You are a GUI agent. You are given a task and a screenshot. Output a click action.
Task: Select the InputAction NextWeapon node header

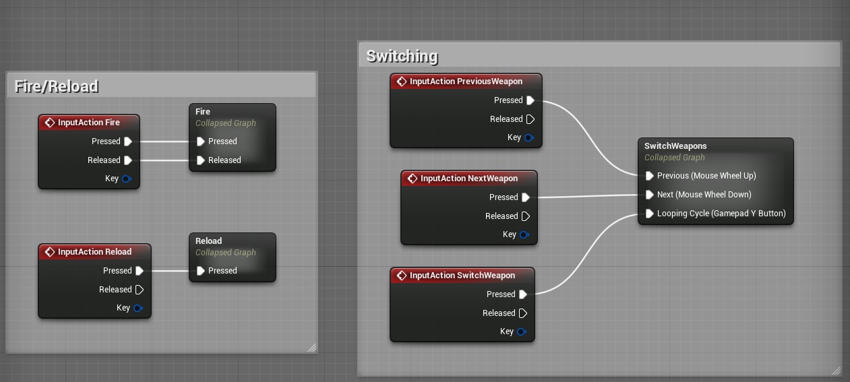[x=468, y=179]
